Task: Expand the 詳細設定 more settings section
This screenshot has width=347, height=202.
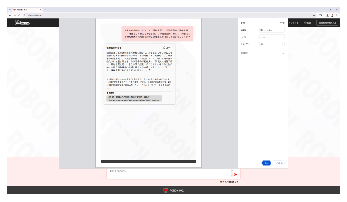Action: click(283, 53)
